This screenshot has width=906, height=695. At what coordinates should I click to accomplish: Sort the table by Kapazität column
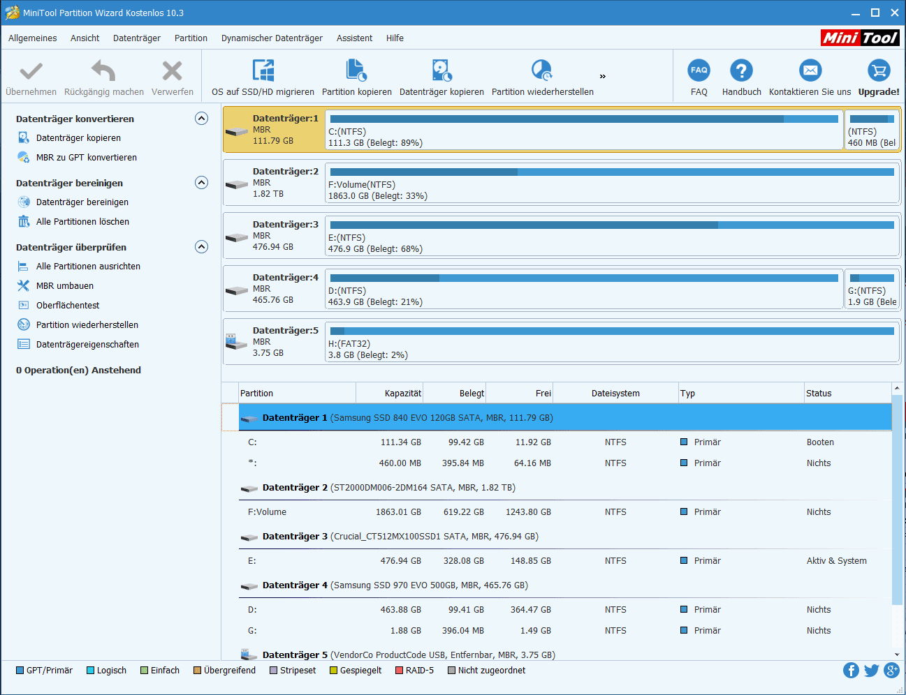(389, 394)
